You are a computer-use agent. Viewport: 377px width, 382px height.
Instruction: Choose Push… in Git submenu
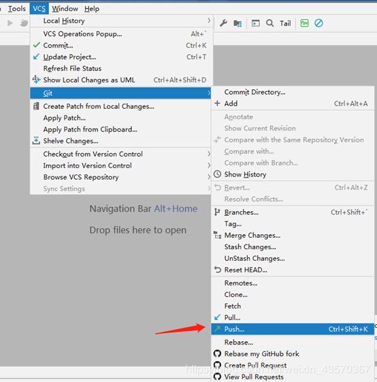pos(293,329)
